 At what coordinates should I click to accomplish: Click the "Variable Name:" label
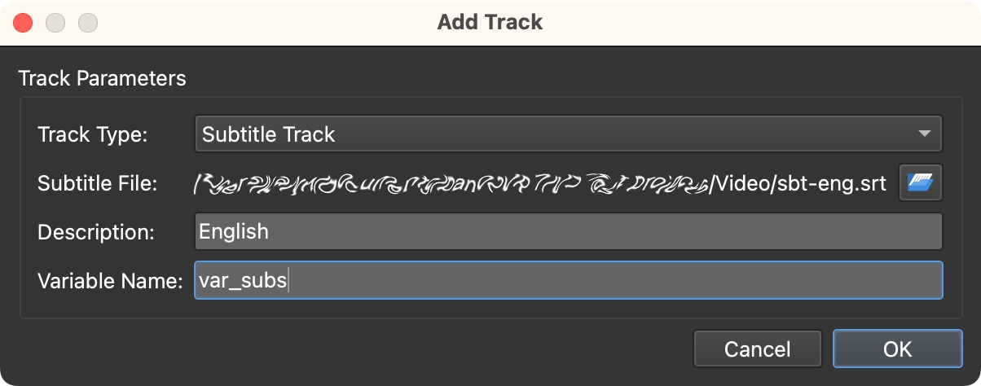110,281
